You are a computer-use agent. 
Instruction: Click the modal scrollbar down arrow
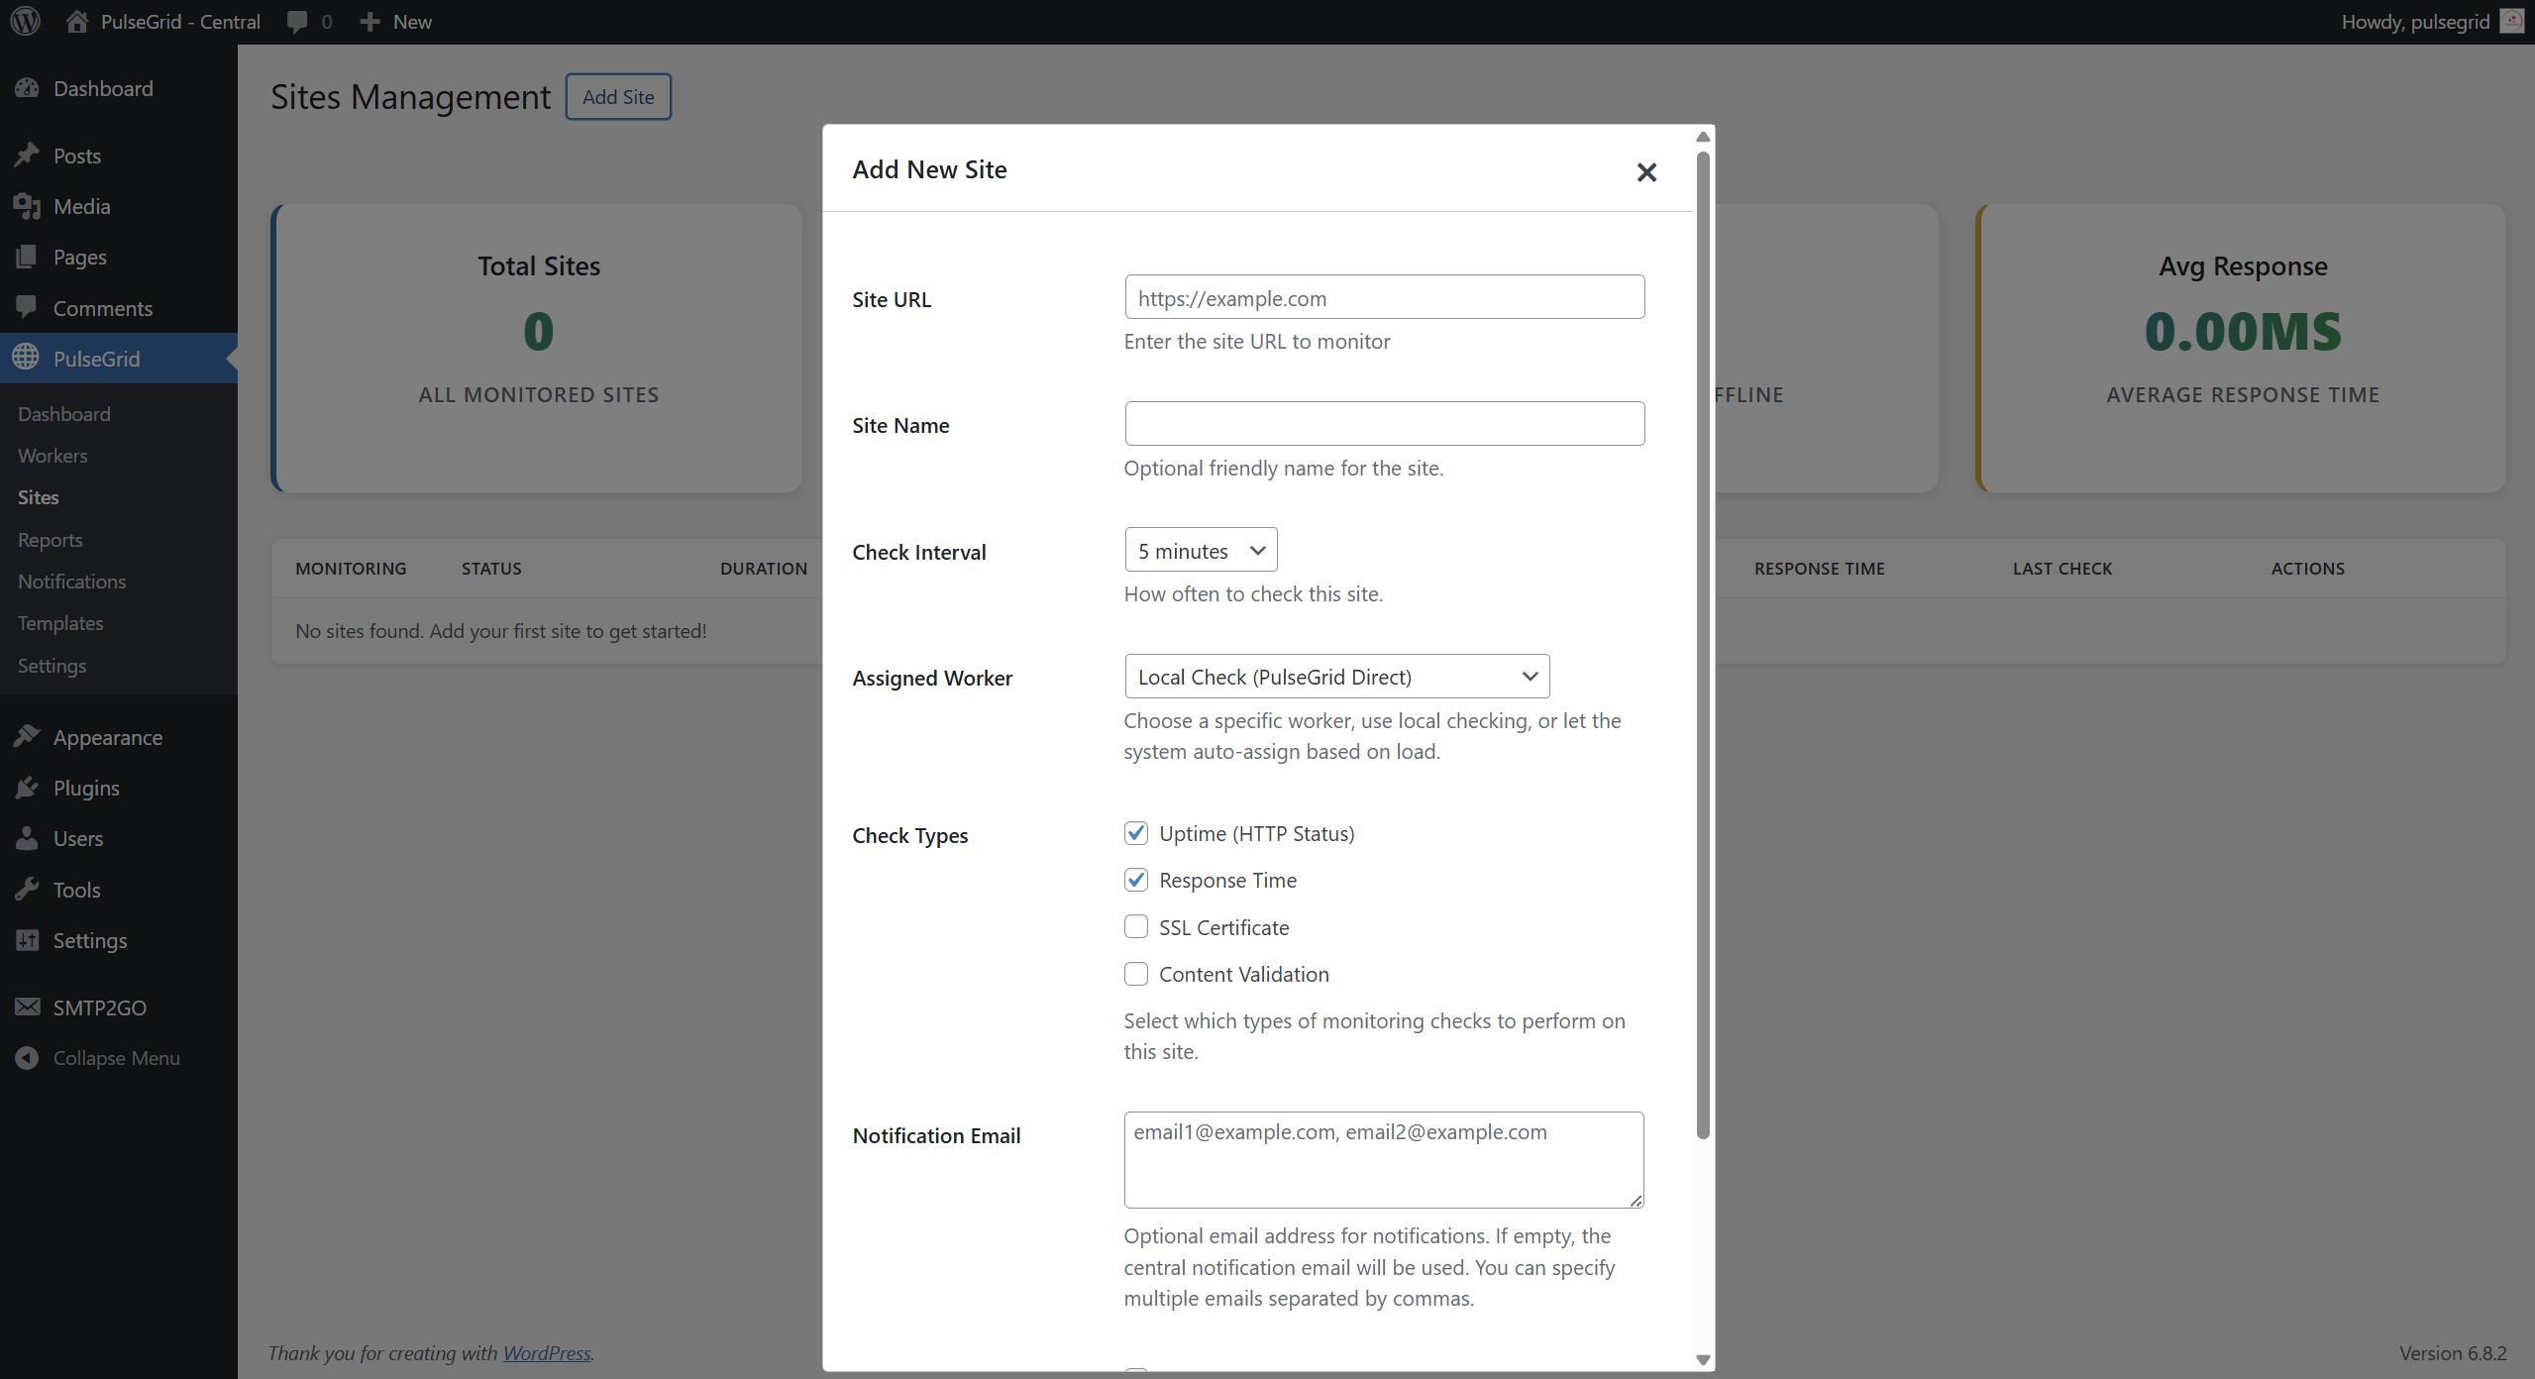[x=1703, y=1360]
